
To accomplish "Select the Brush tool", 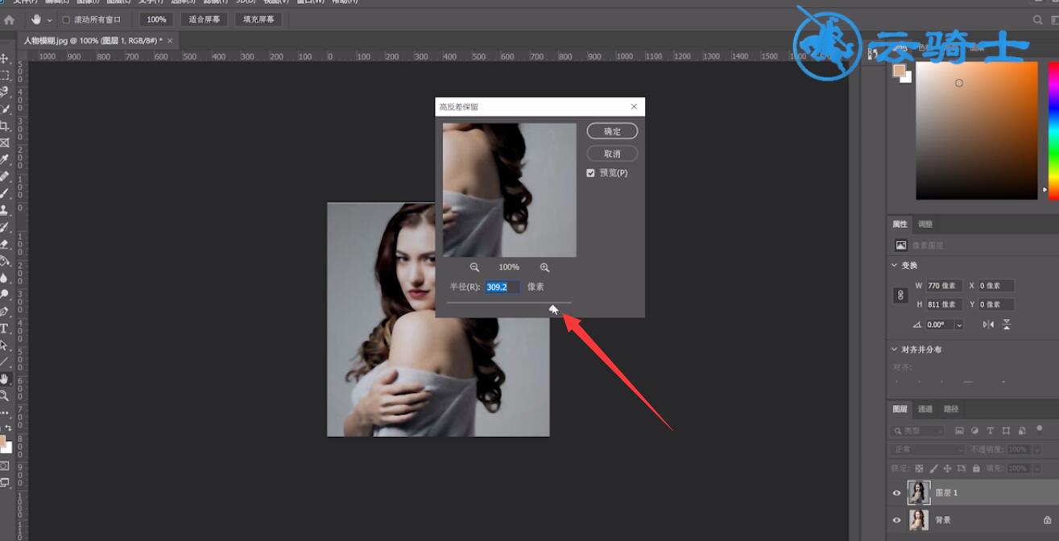I will coord(5,193).
